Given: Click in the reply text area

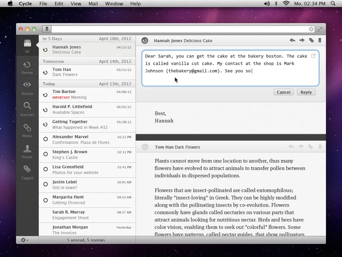Looking at the screenshot, I should click(230, 68).
